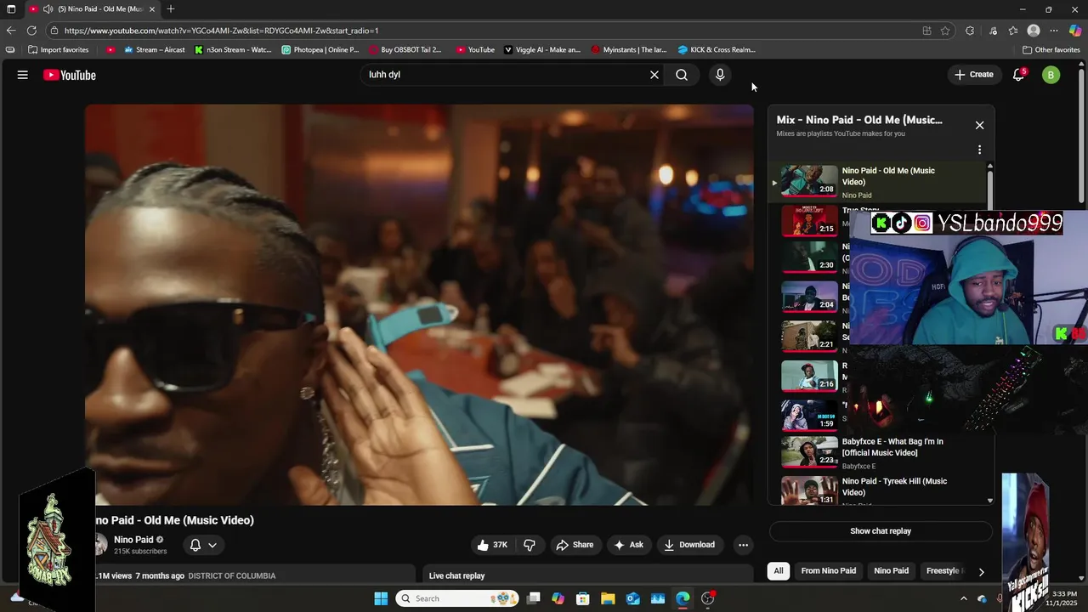
Task: Open Outlook from taskbar
Action: tap(633, 598)
